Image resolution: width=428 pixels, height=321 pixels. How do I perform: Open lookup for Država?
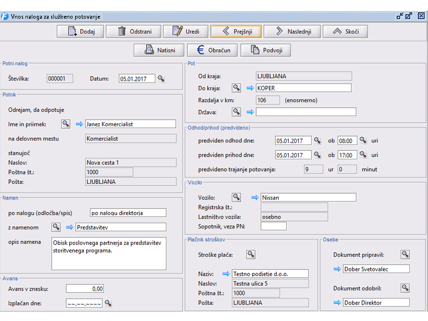(x=236, y=112)
